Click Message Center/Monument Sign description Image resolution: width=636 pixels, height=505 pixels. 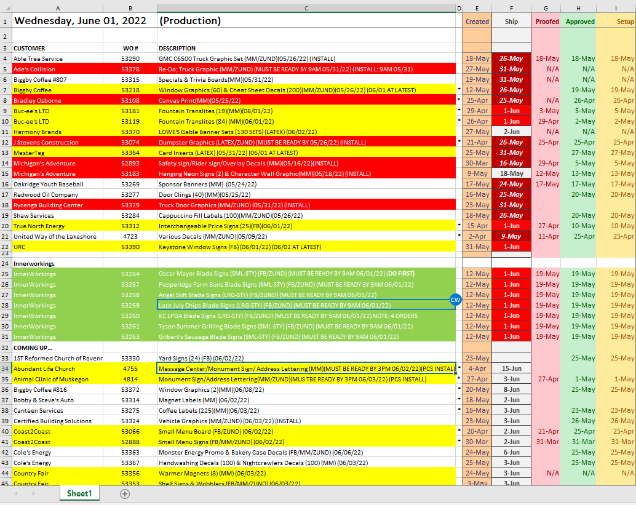tap(306, 368)
